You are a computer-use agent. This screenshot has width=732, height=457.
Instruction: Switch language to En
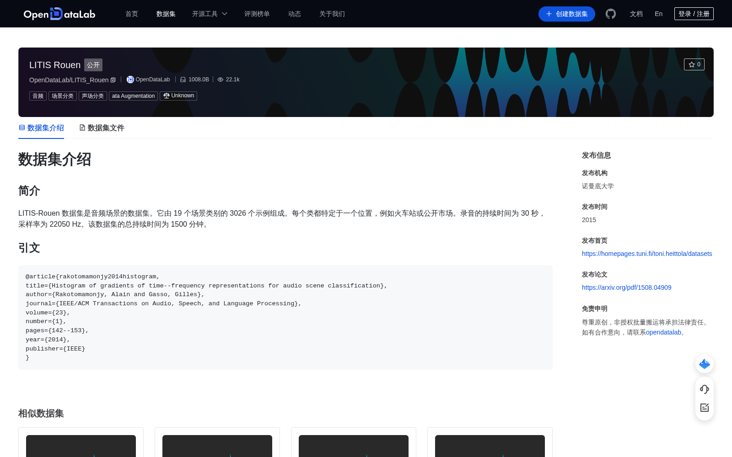click(x=659, y=14)
